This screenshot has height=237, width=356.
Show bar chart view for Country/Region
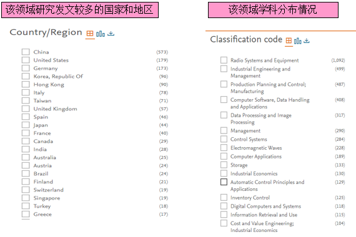pos(101,34)
